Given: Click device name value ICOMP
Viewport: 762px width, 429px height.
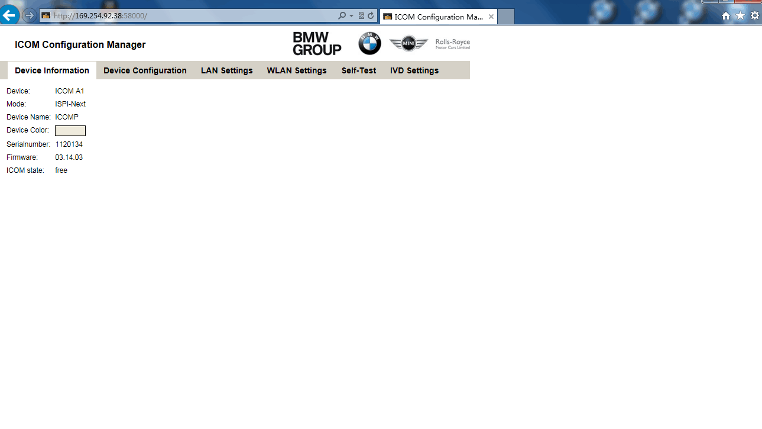Looking at the screenshot, I should pyautogui.click(x=67, y=117).
